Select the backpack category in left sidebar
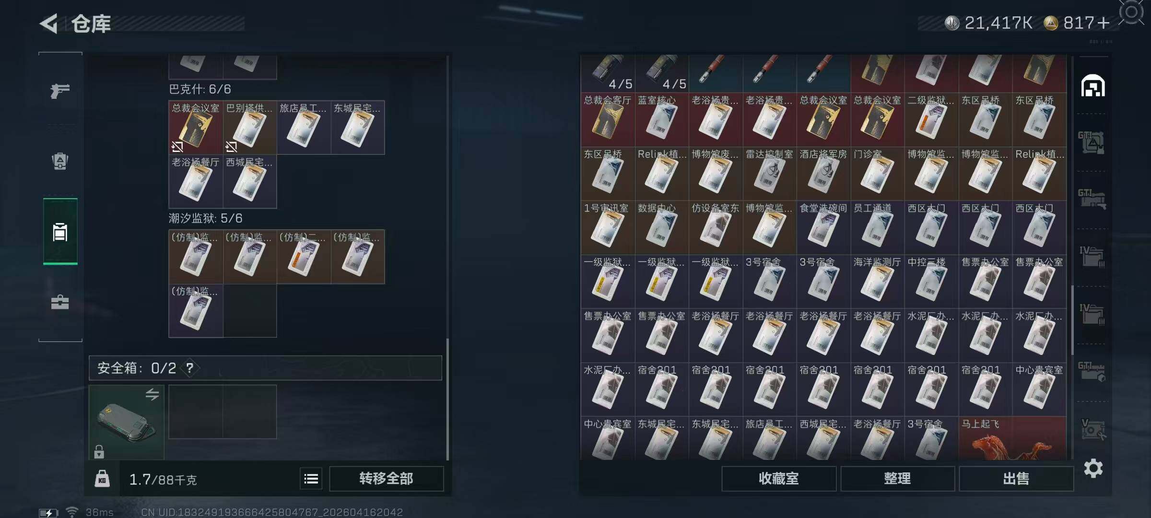1151x518 pixels. click(60, 161)
